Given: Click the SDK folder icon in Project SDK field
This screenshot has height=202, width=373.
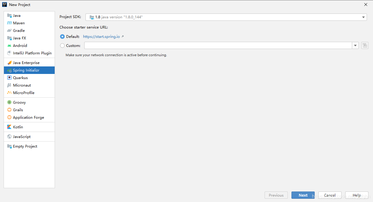Looking at the screenshot, I should [92, 17].
